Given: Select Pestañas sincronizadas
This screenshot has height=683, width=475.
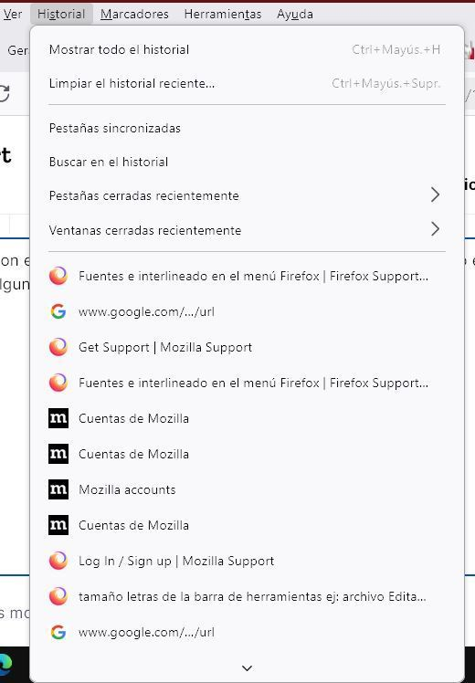Looking at the screenshot, I should pyautogui.click(x=247, y=128).
